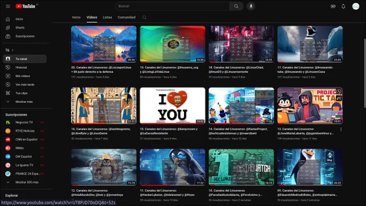Open video 17 title @linuxeando-tube
Image resolution: width=366 pixels, height=206 pixels.
305,69
